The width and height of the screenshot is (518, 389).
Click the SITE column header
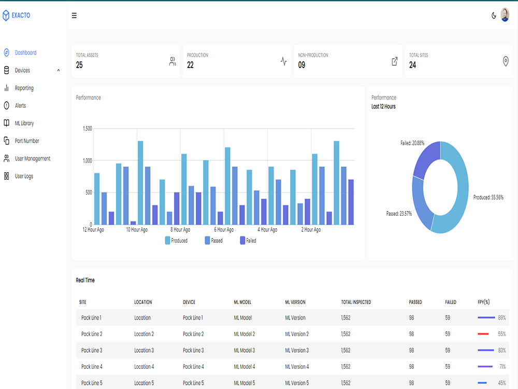[82, 302]
